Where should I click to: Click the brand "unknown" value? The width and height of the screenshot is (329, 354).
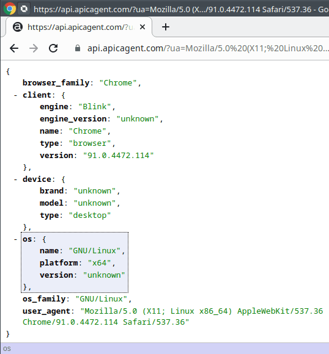pos(95,191)
